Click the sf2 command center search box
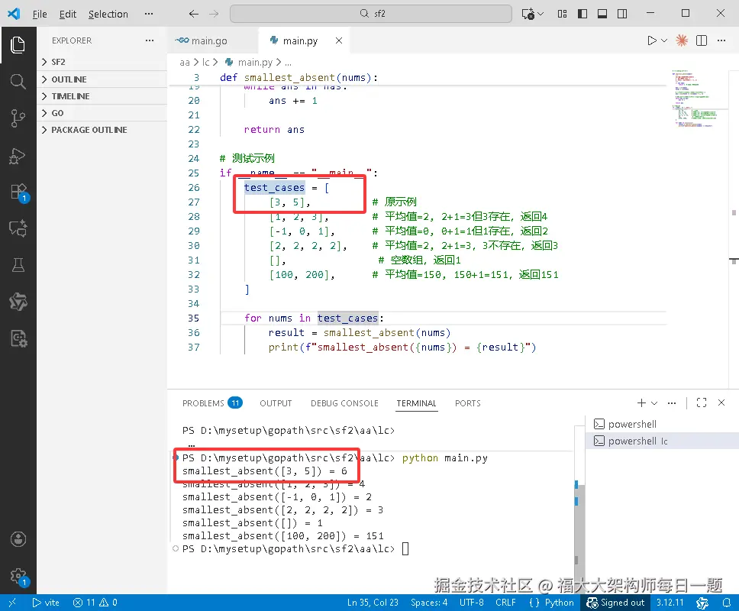Image resolution: width=739 pixels, height=611 pixels. [x=371, y=14]
